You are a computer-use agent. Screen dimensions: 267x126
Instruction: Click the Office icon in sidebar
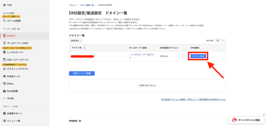pyautogui.click(x=4, y=84)
